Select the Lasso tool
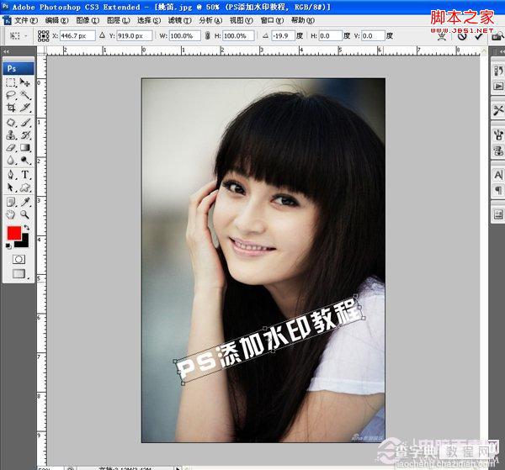505x470 pixels. pos(11,95)
